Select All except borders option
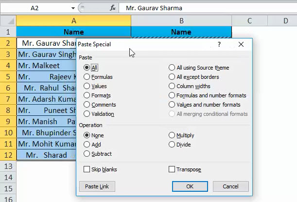 click(172, 77)
